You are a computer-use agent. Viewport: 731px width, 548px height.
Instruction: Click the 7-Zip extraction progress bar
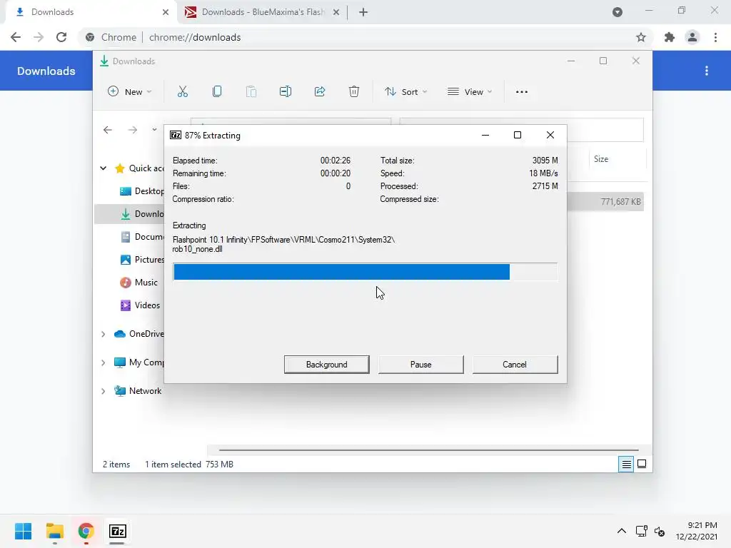pos(365,272)
